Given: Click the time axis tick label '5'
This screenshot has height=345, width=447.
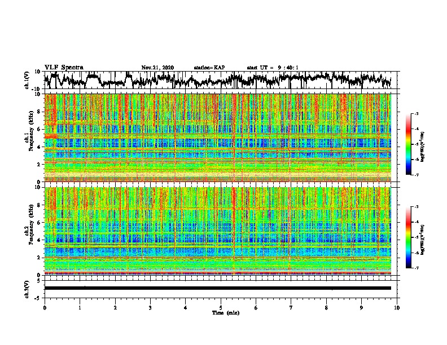Looking at the screenshot, I should 221,308.
